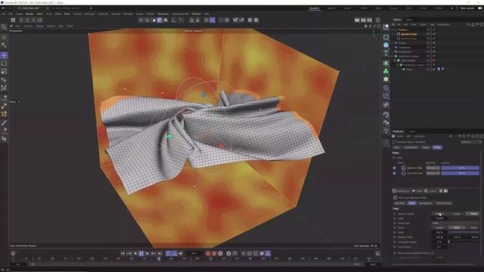The image size is (484, 272).
Task: Click the timeline expand icon at bottom right of viewport
Action: [378, 254]
